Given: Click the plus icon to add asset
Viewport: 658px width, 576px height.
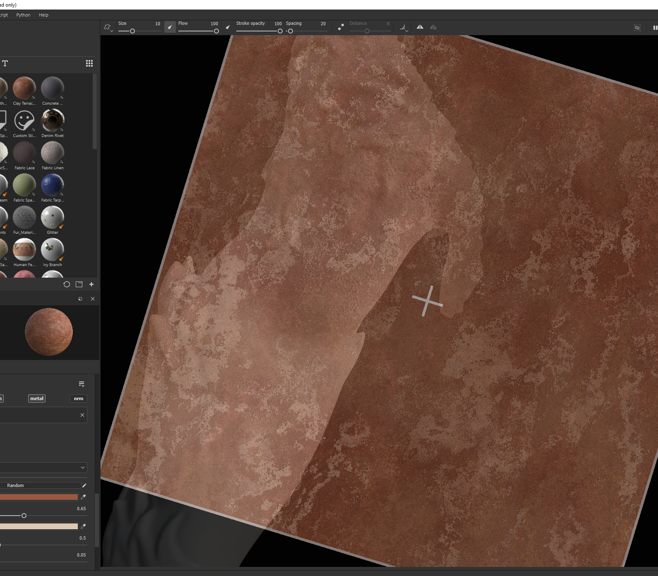Looking at the screenshot, I should click(91, 284).
